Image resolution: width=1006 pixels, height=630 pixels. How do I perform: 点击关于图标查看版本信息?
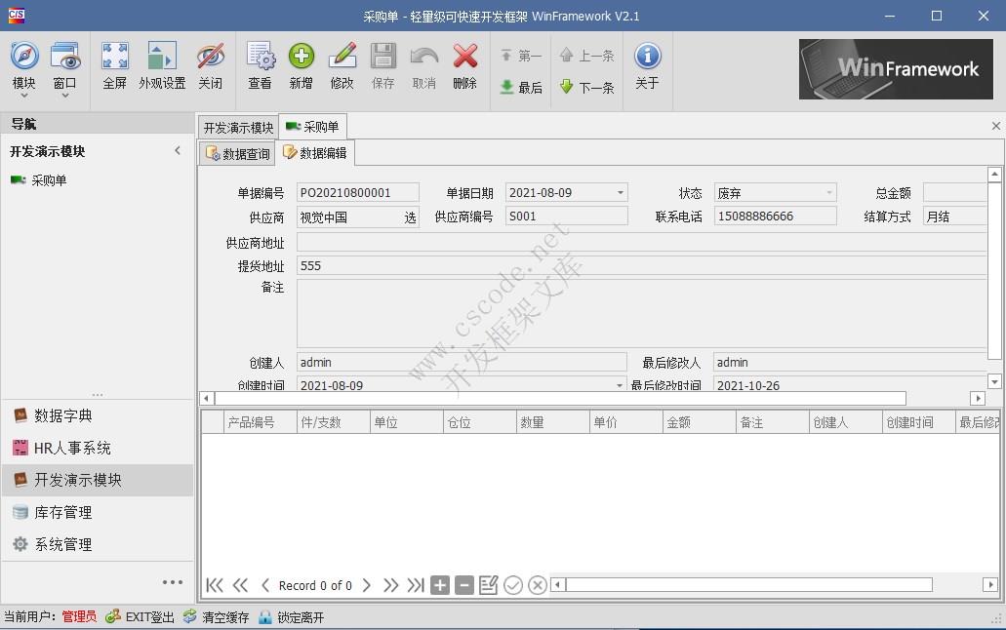point(648,66)
